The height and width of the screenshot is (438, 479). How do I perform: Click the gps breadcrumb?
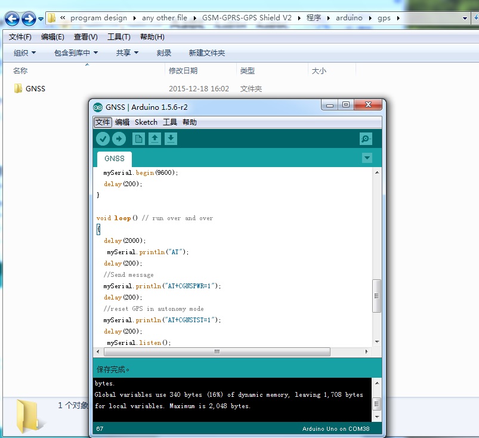tap(384, 18)
